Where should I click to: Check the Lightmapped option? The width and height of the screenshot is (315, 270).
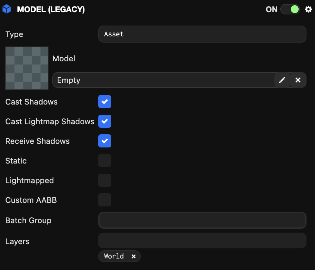105,180
